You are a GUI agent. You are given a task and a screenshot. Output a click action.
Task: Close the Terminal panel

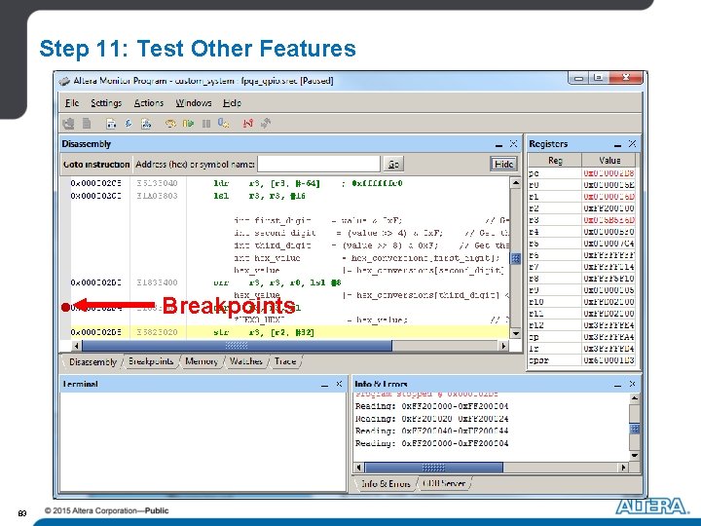pos(339,384)
